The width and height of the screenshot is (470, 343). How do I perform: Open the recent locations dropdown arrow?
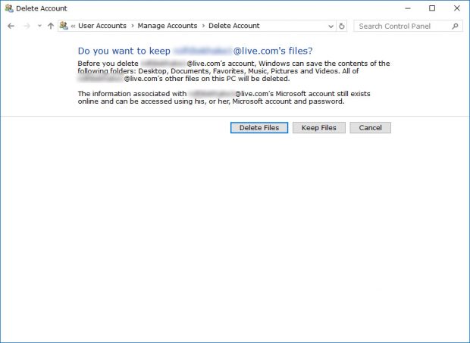click(39, 26)
